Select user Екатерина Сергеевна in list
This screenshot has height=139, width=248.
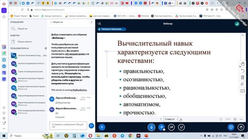28,80
